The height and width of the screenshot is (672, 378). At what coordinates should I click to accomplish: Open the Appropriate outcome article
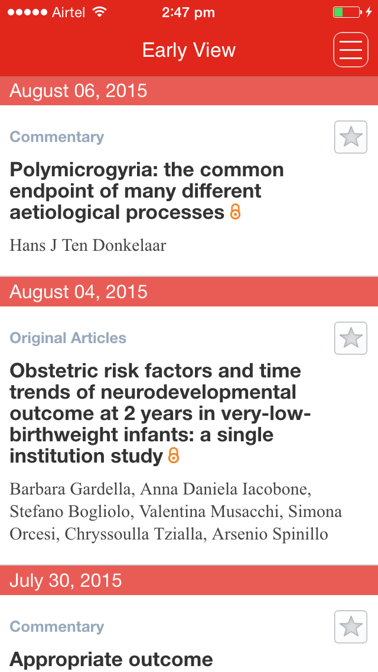pyautogui.click(x=111, y=659)
